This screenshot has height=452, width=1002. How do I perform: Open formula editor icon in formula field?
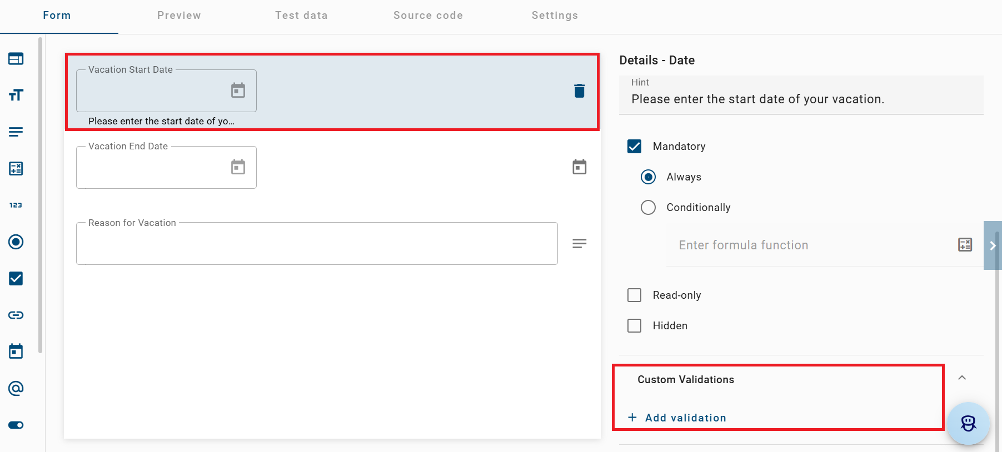(x=965, y=245)
